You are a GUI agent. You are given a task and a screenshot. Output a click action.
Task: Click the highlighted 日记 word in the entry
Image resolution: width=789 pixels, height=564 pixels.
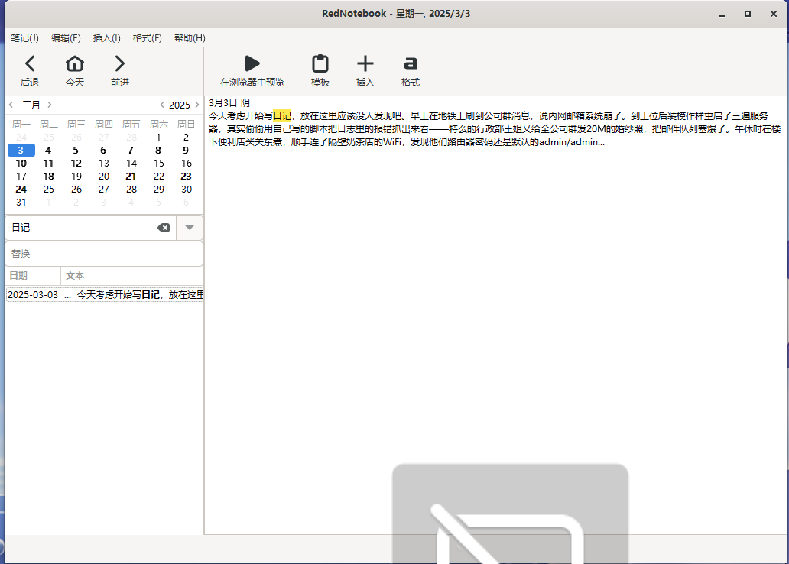[282, 115]
